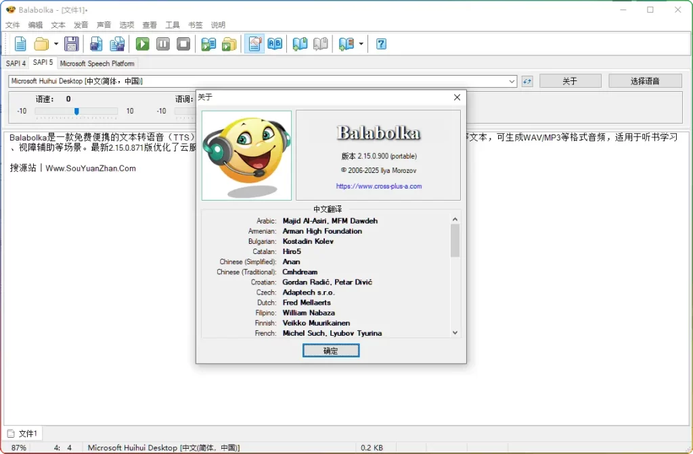693x454 pixels.
Task: Click the Www.SouYuanZhan.Com text in editor
Action: point(91,168)
